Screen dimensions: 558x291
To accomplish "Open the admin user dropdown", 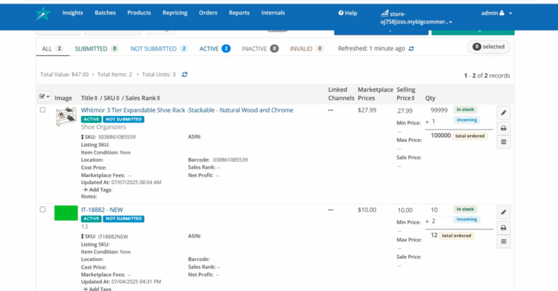I will point(496,13).
